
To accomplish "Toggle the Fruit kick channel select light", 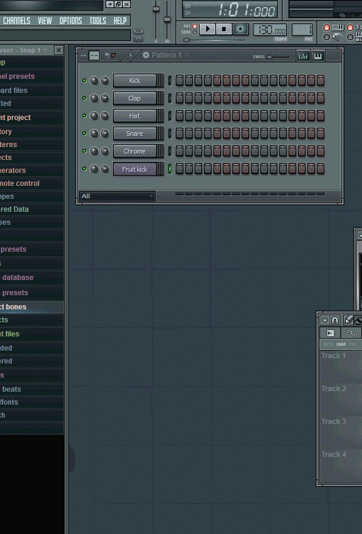I will pyautogui.click(x=170, y=169).
